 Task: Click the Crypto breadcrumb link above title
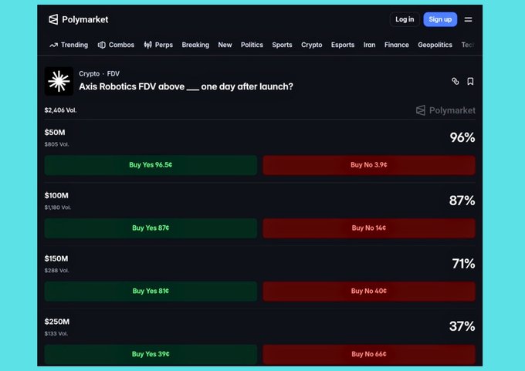coord(89,73)
